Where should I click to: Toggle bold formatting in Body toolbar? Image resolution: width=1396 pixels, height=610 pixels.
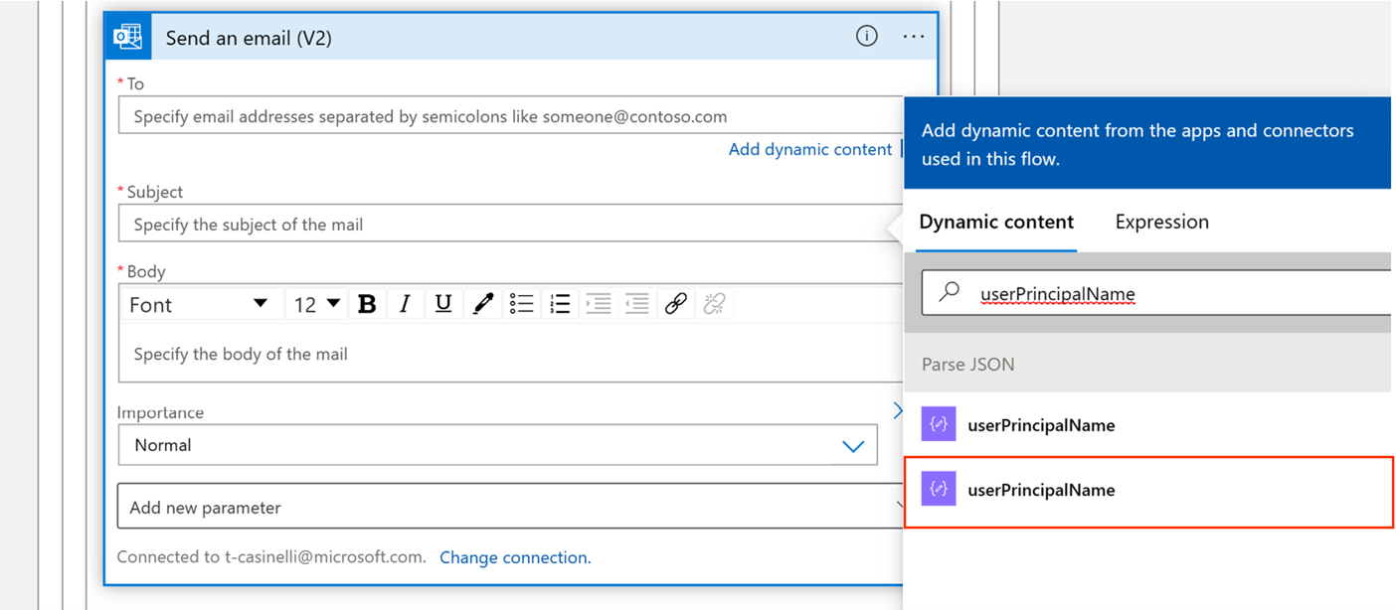[x=367, y=304]
